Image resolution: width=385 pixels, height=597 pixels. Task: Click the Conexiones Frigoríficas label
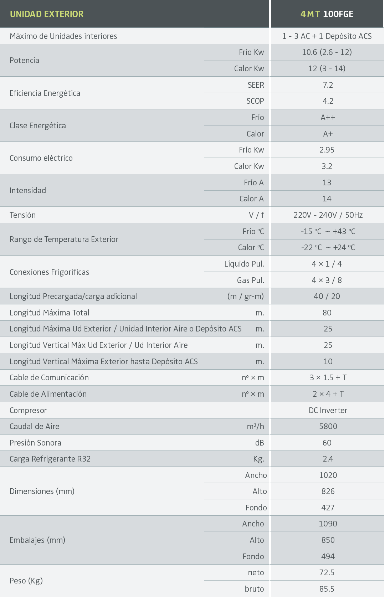point(49,272)
